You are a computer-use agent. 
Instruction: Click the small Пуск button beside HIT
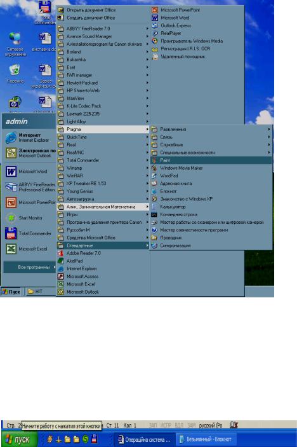point(11,292)
